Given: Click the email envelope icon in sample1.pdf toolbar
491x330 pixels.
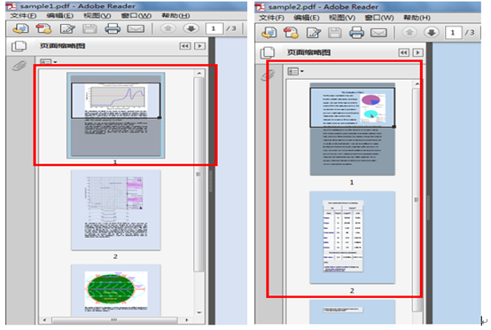Looking at the screenshot, I should tap(136, 29).
